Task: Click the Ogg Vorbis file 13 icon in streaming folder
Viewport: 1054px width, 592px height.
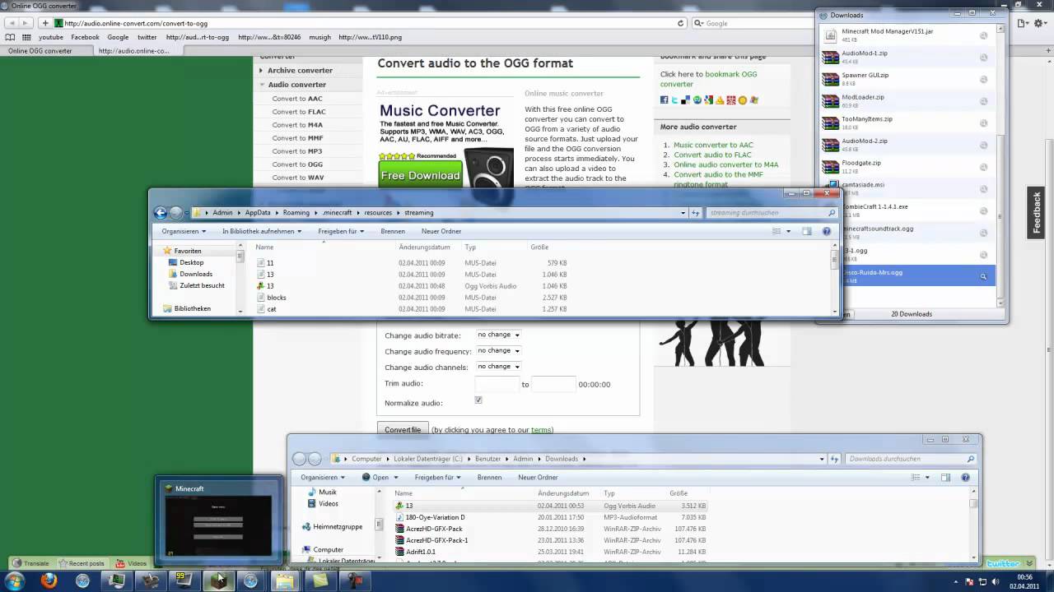Action: pyautogui.click(x=260, y=286)
